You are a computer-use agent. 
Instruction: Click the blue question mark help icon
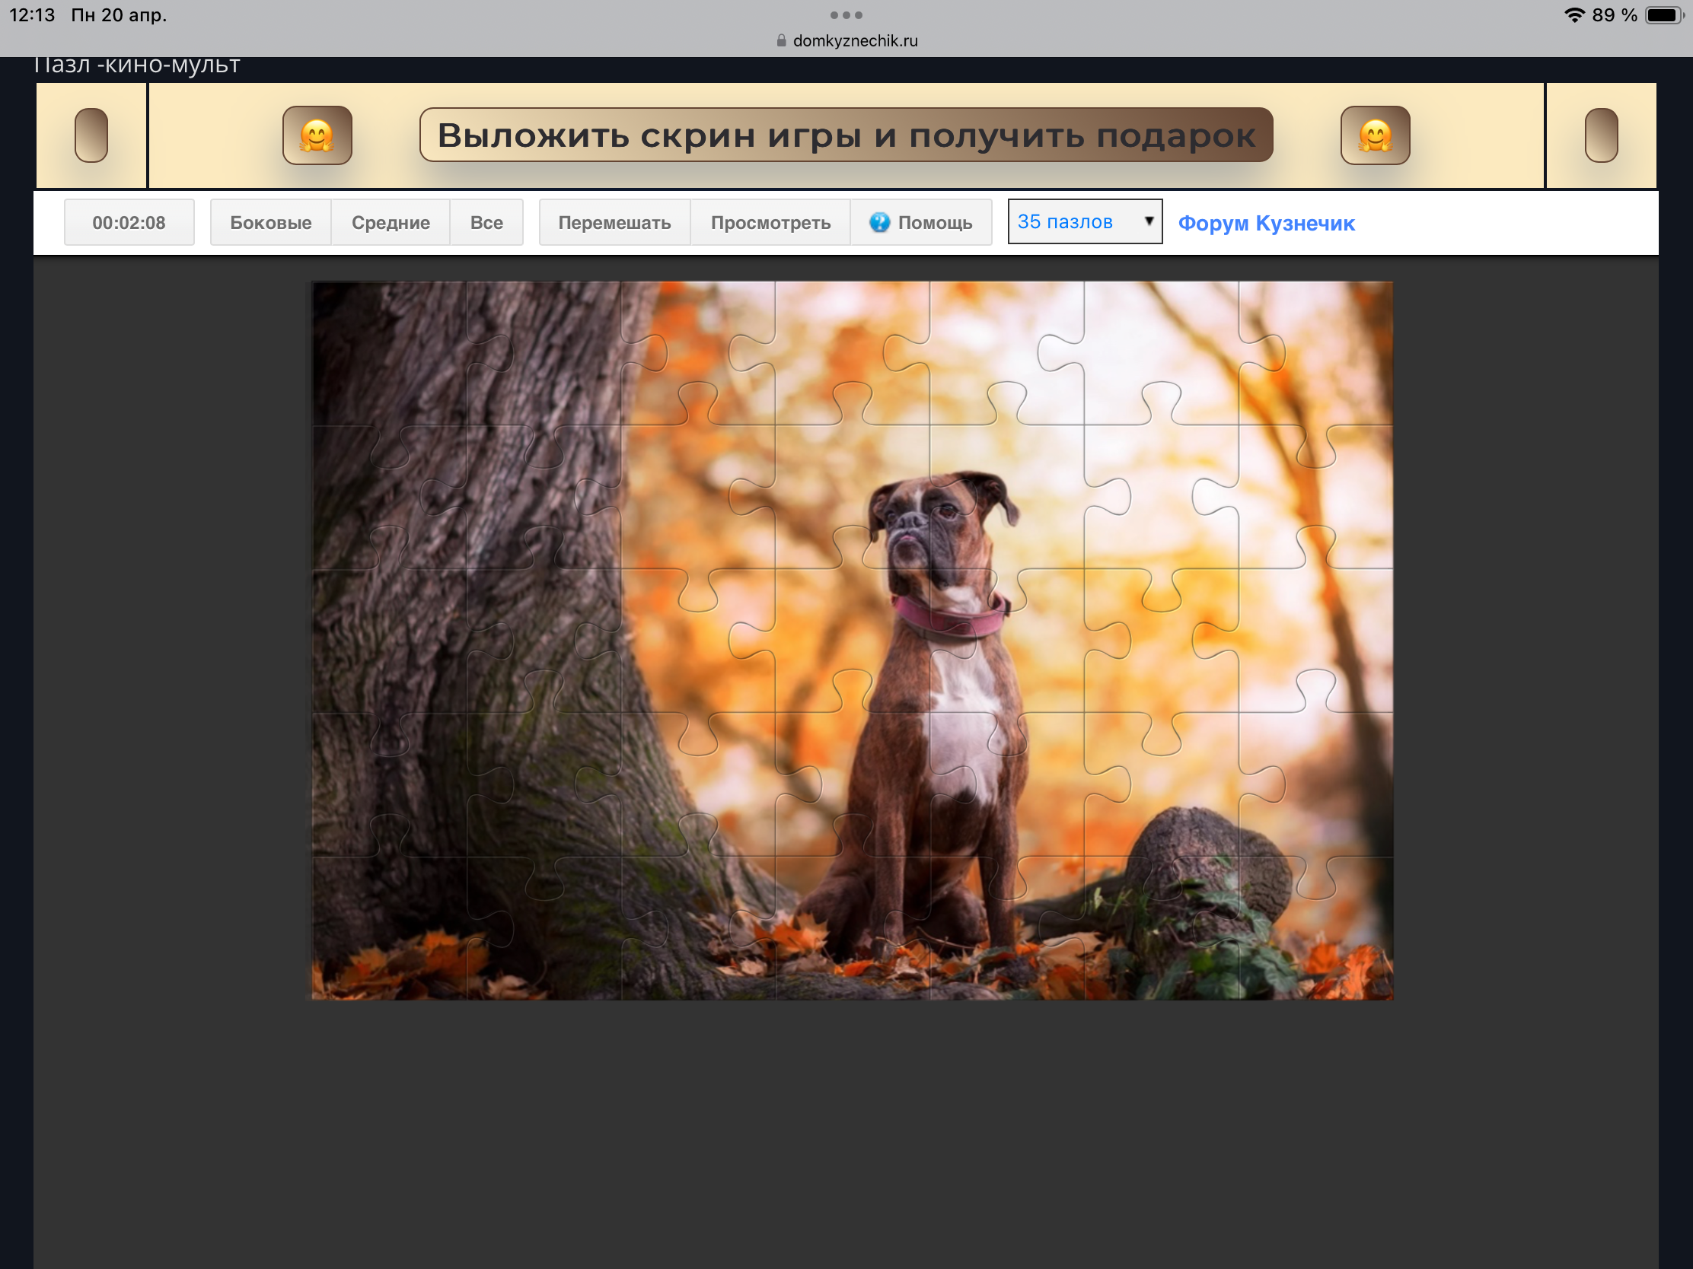coord(879,223)
